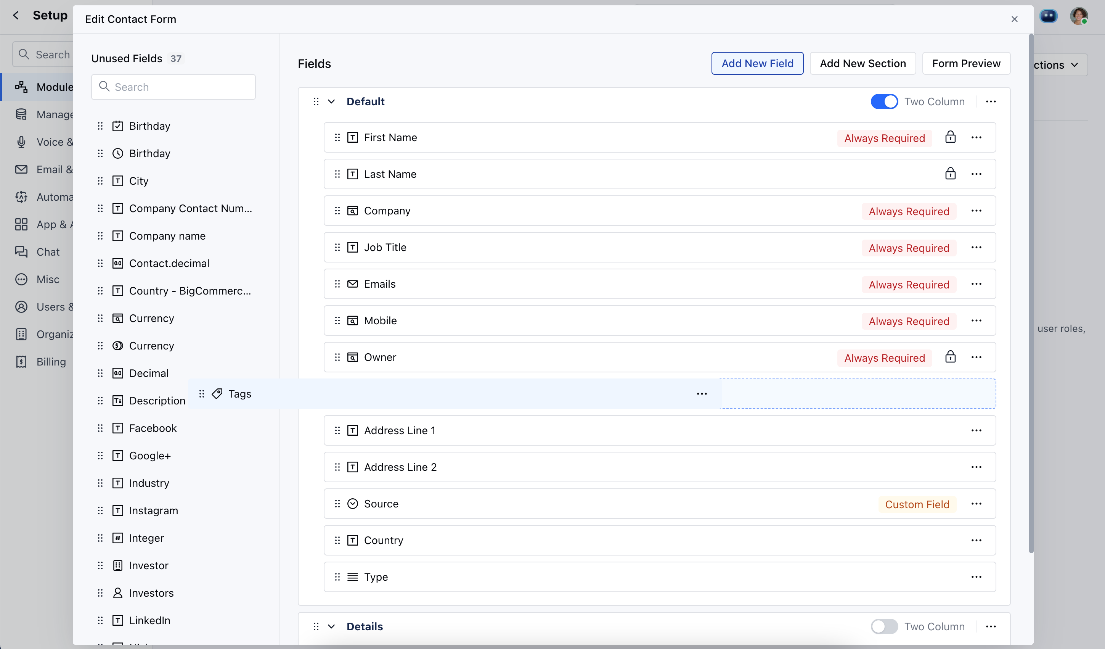Click the drag handle for Investors unused field
This screenshot has width=1105, height=649.
pyautogui.click(x=100, y=593)
